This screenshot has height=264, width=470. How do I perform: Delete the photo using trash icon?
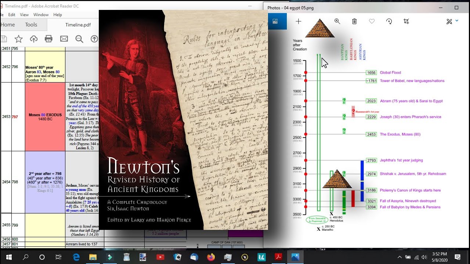point(354,21)
